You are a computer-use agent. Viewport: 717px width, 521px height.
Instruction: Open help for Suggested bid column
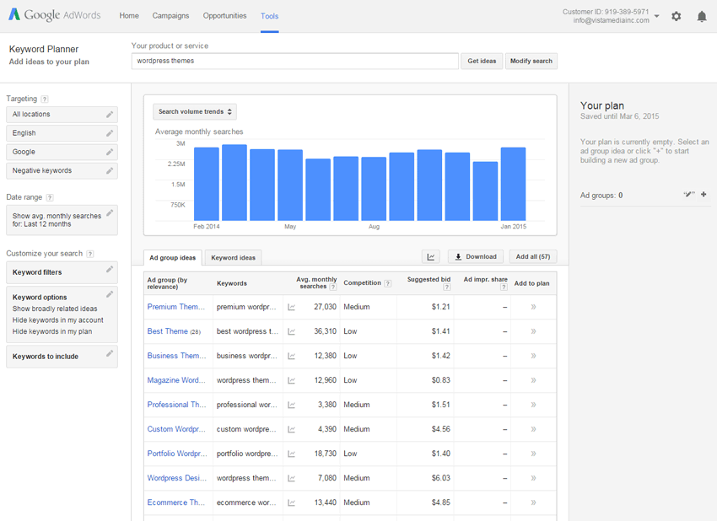tap(447, 287)
